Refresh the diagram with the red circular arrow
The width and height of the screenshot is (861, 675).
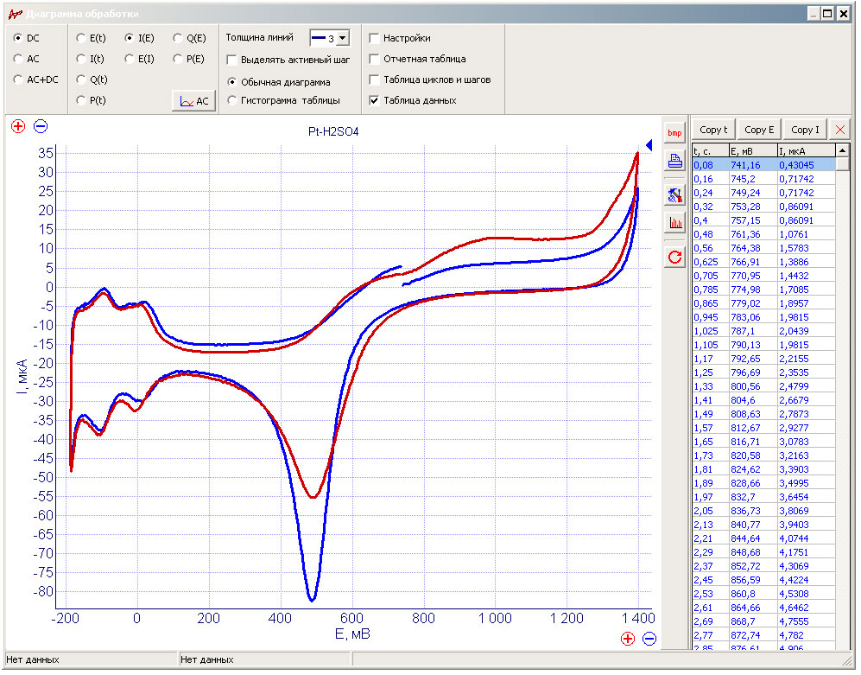[x=674, y=257]
